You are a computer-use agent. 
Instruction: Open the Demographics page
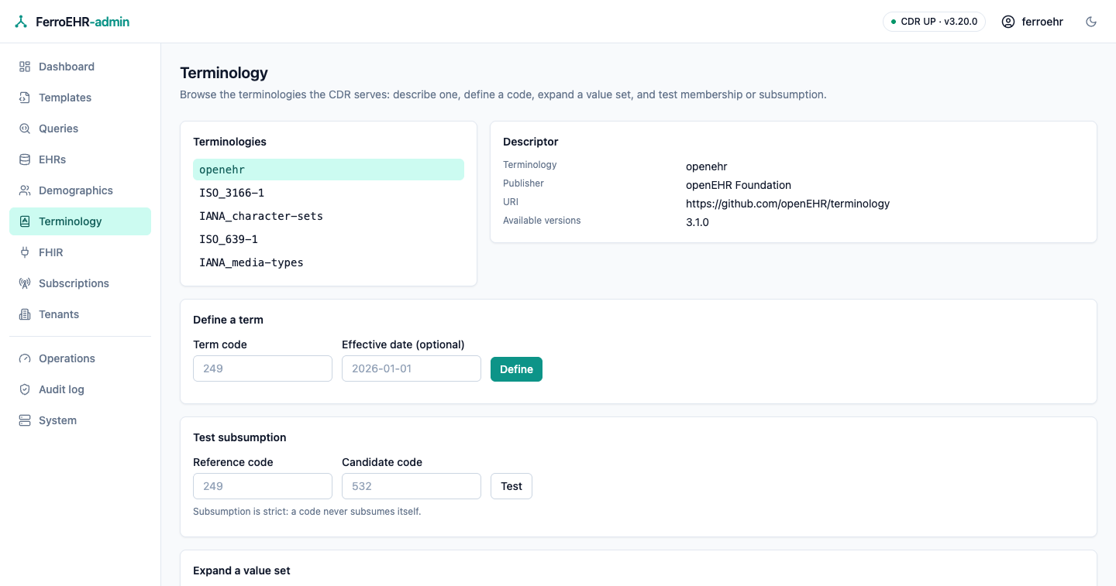(80, 190)
